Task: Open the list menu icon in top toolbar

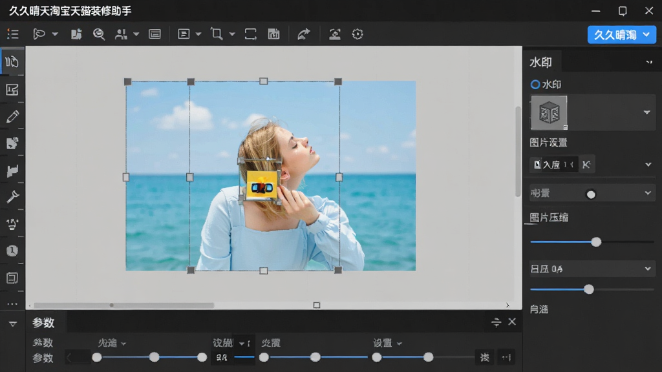Action: point(13,34)
